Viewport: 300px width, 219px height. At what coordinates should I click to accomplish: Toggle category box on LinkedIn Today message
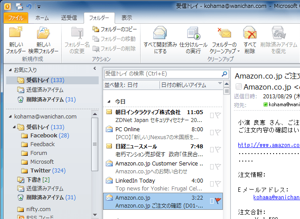(212, 184)
